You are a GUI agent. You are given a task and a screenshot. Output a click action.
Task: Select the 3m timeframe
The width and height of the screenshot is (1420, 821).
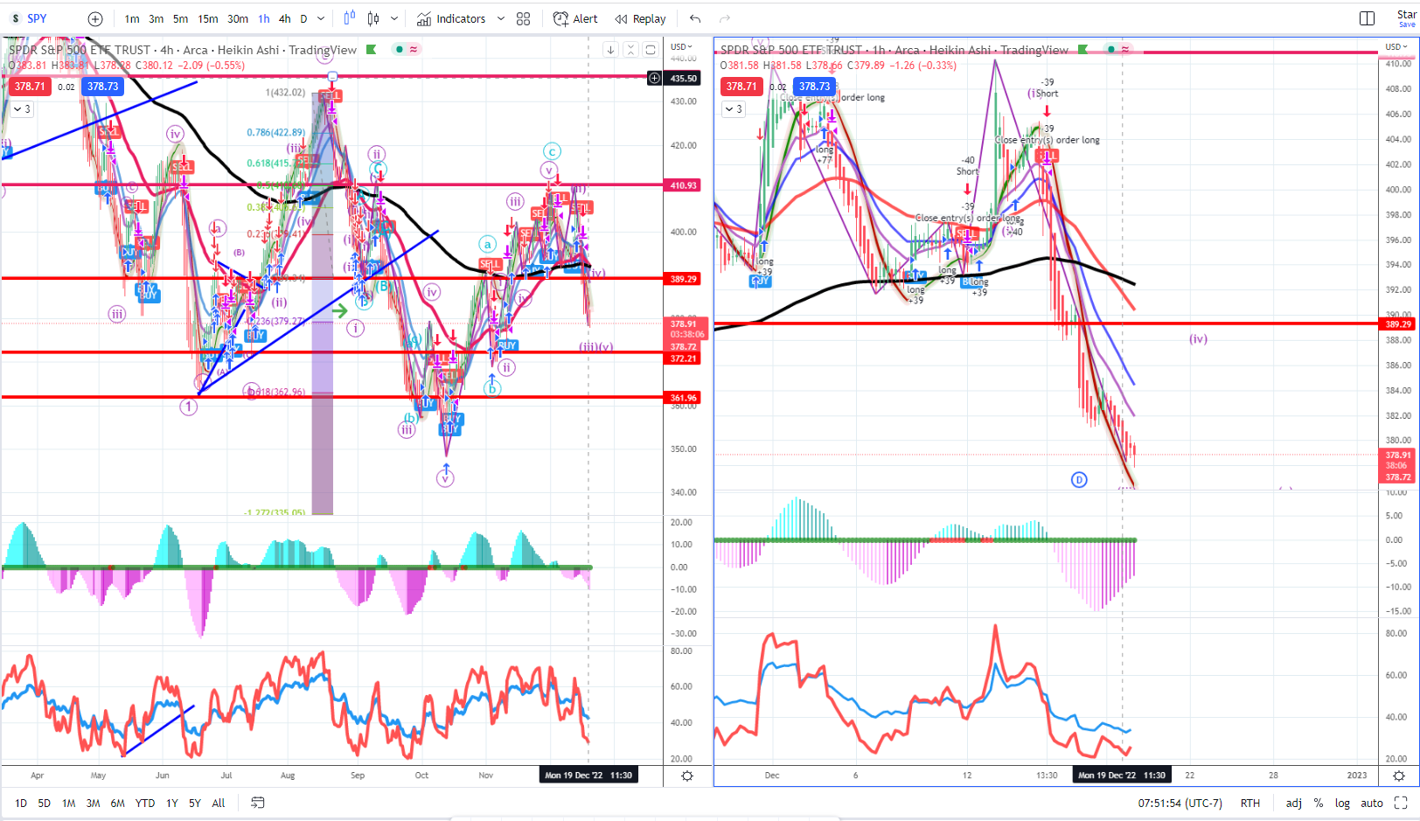point(156,18)
